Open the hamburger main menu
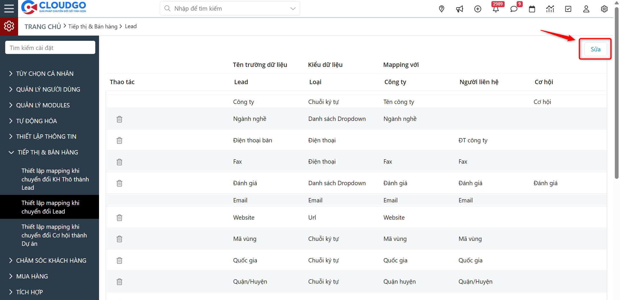Viewport: 620px width, 300px height. [9, 9]
